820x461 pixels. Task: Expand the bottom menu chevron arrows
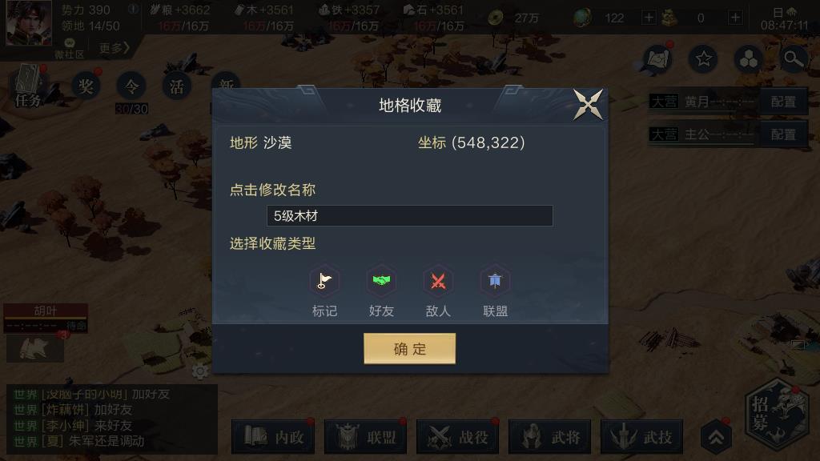(x=716, y=437)
